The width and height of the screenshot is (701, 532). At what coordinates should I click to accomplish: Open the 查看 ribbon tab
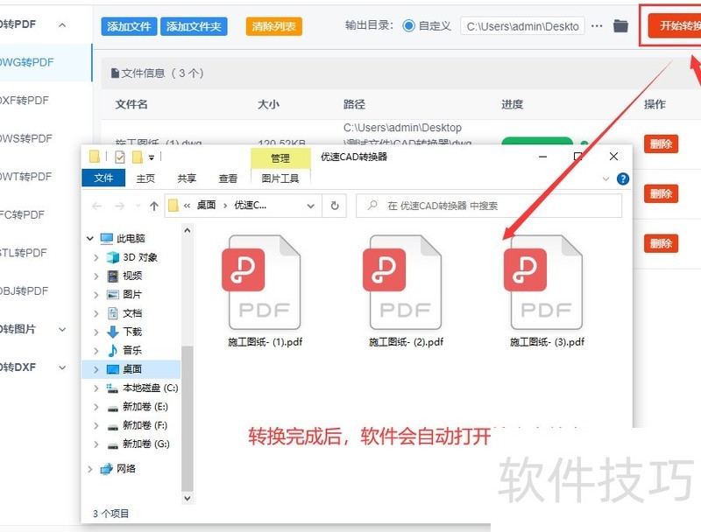click(x=228, y=178)
